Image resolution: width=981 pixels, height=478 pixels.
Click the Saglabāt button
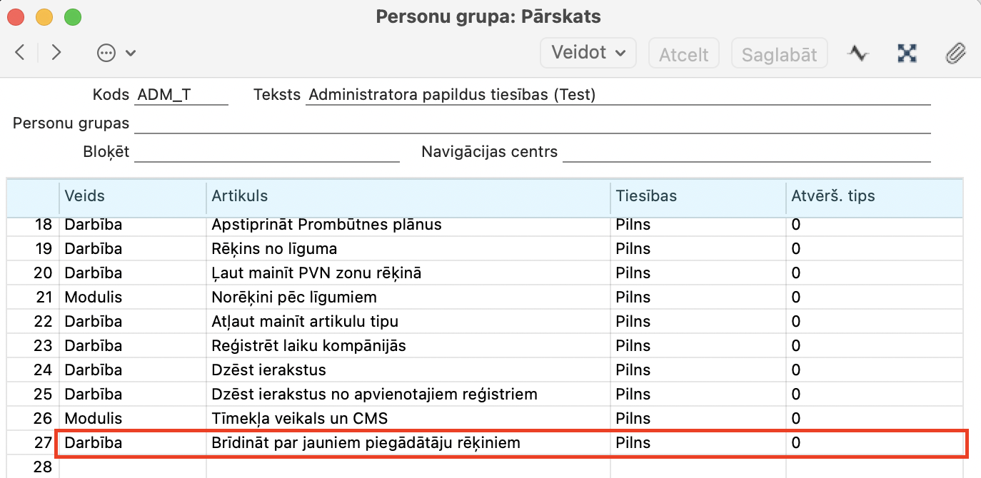click(x=779, y=54)
